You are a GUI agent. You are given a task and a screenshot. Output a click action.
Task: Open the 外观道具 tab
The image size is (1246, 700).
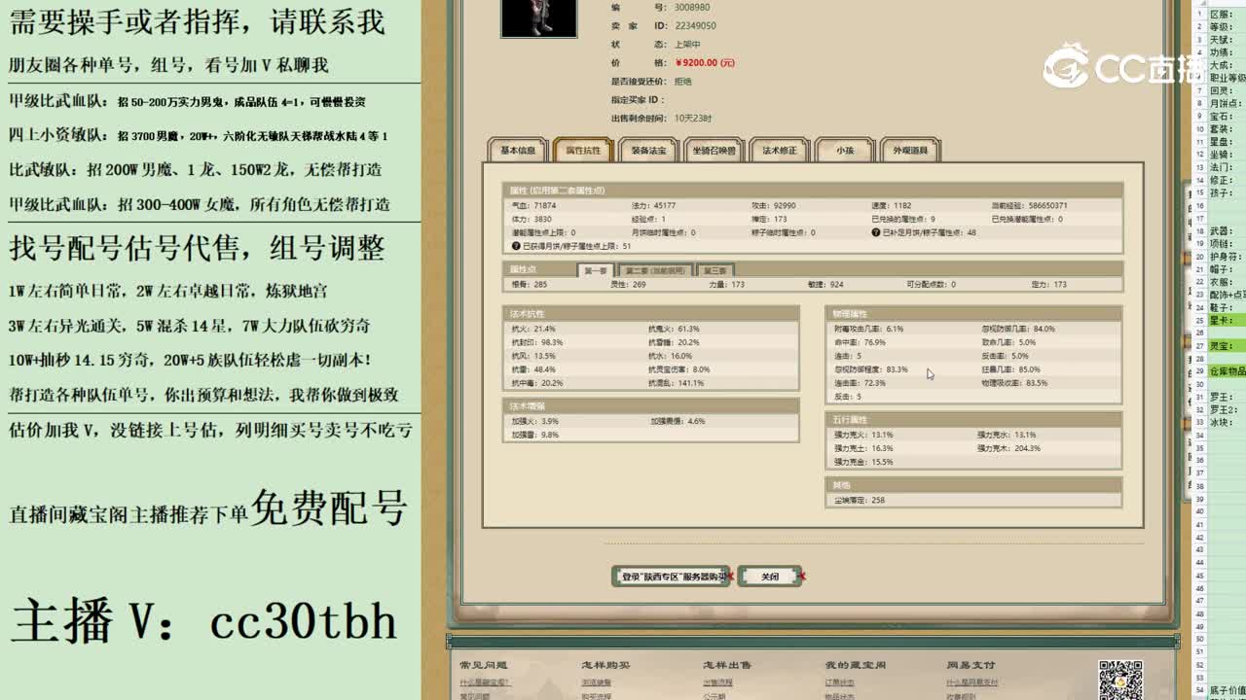tap(909, 151)
